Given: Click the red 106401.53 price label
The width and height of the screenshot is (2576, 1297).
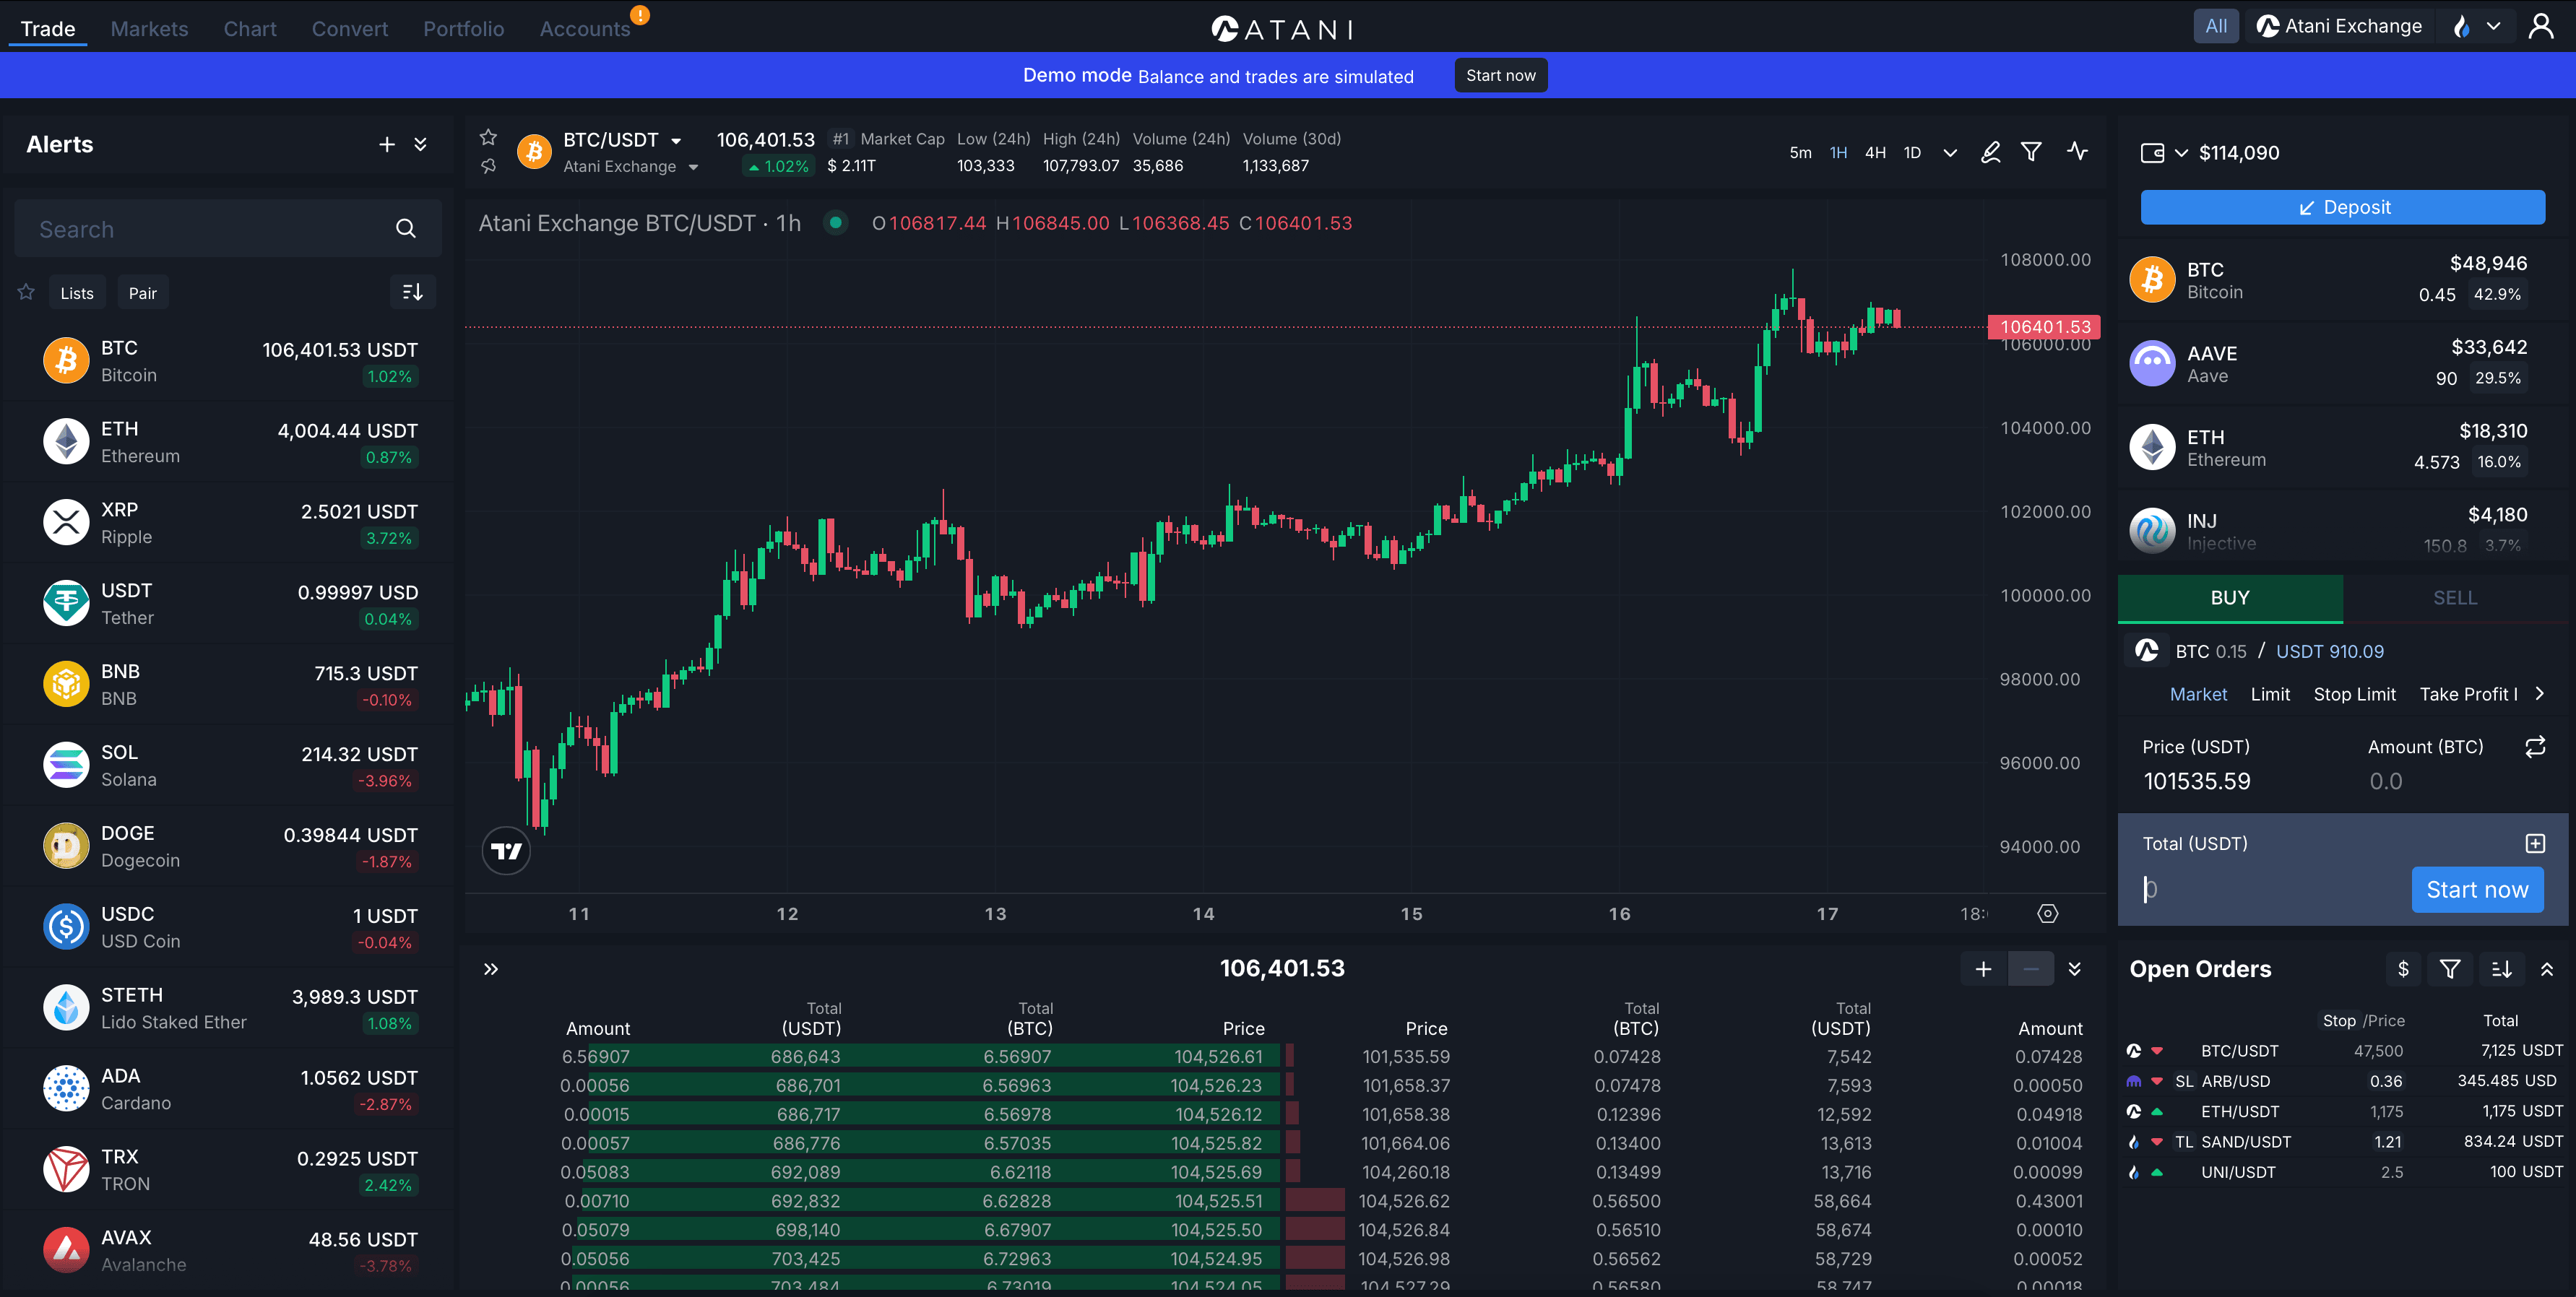Looking at the screenshot, I should click(2044, 327).
